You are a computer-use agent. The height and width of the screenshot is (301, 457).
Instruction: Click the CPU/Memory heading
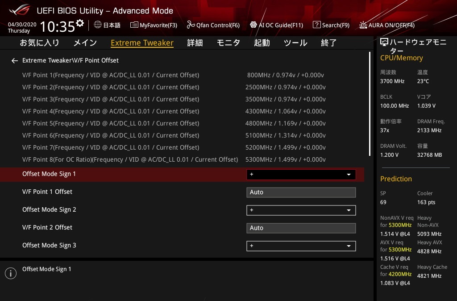402,58
